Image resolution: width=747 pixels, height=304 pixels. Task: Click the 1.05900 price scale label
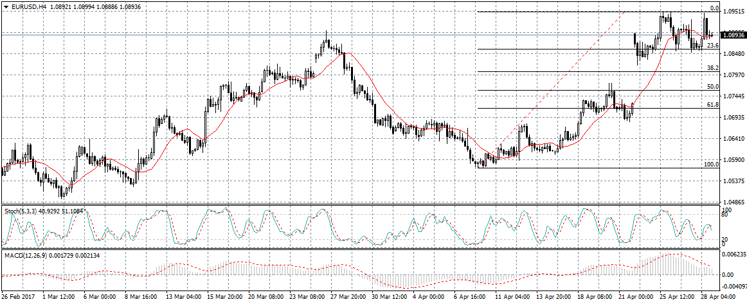coord(733,159)
